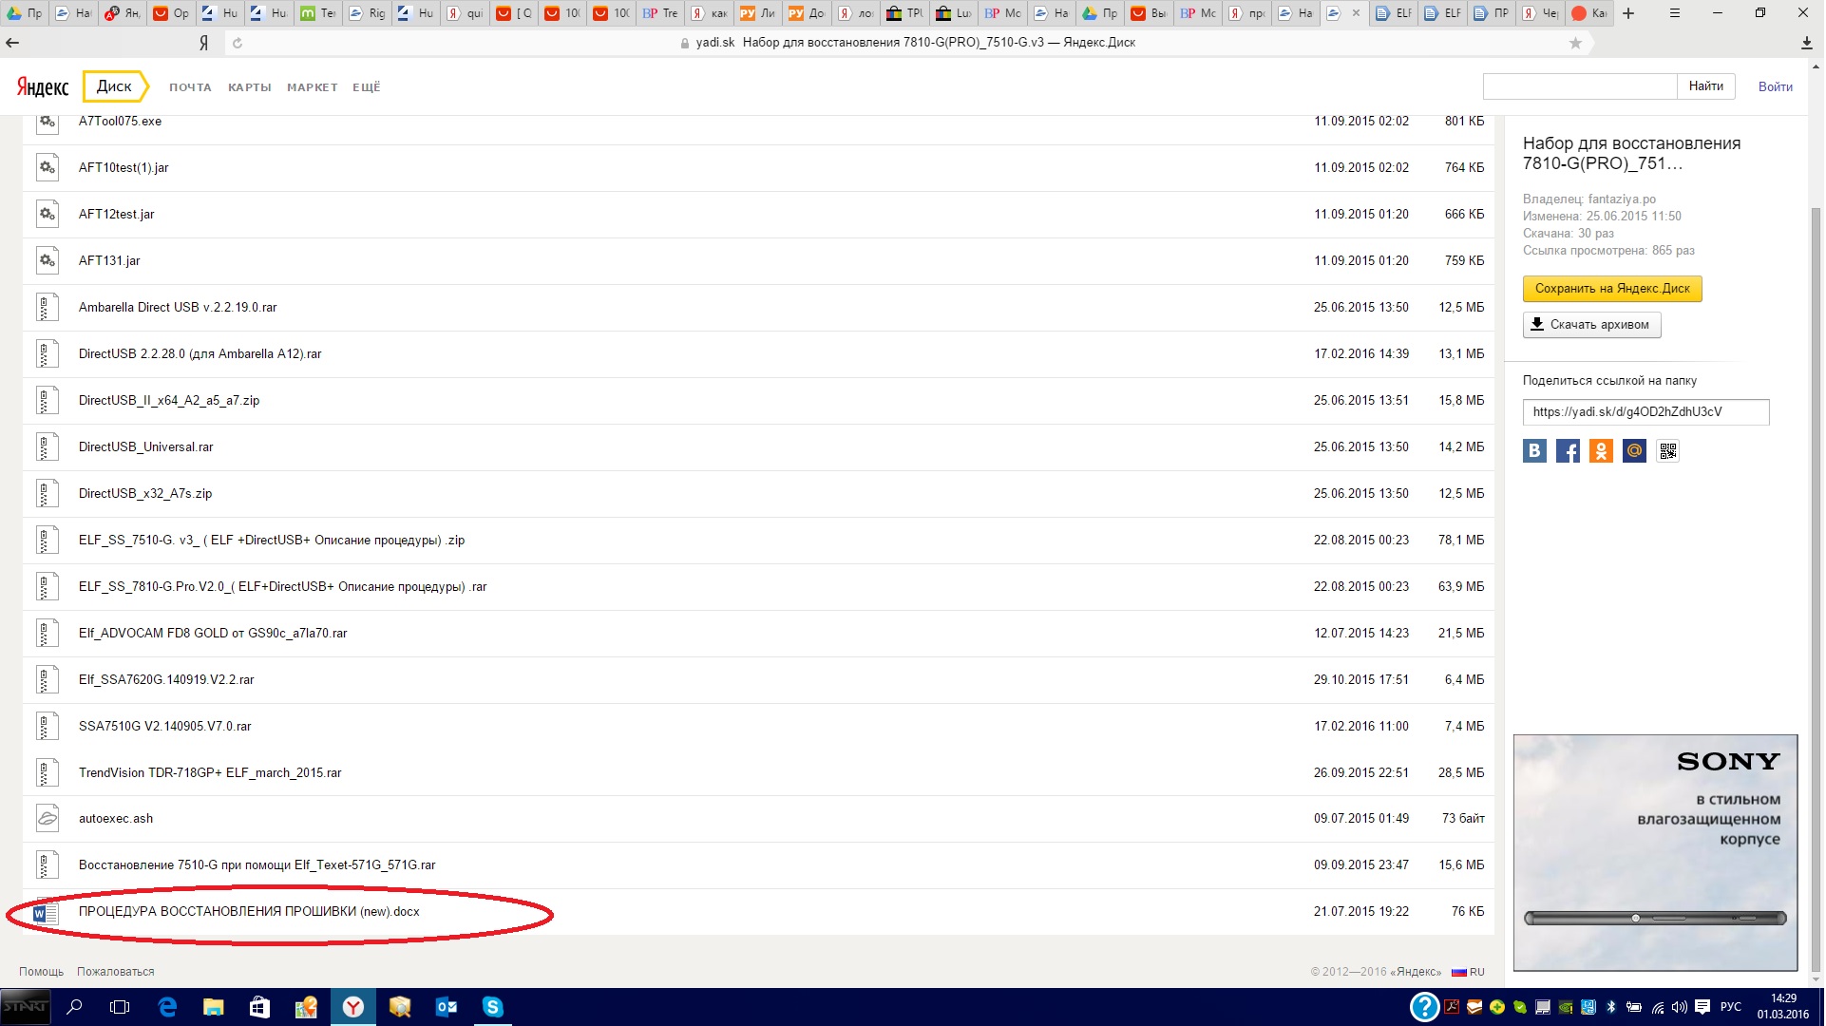Screen dimensions: 1826x1026
Task: Open РУС keyboard layout switcher in tray
Action: tap(1730, 1007)
